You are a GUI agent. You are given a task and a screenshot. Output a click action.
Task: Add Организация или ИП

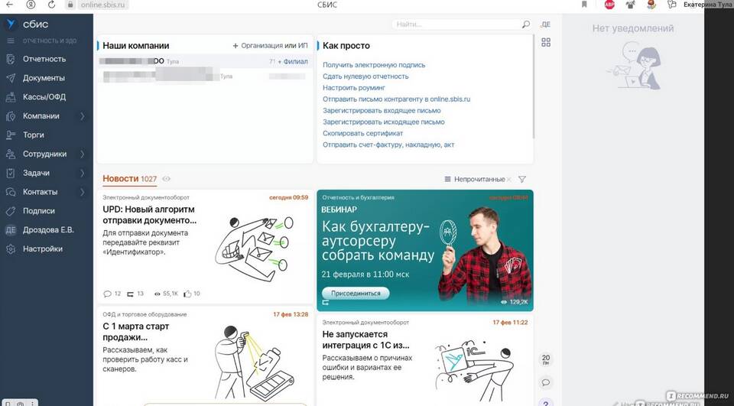pos(270,46)
